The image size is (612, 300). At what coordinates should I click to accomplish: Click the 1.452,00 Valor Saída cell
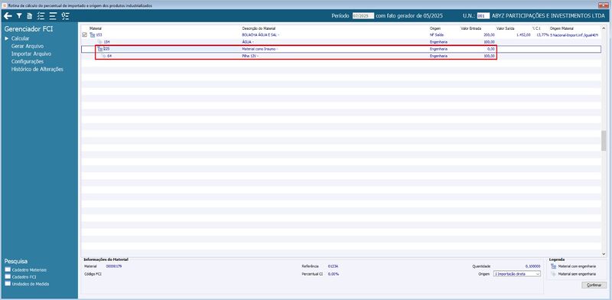tap(523, 34)
